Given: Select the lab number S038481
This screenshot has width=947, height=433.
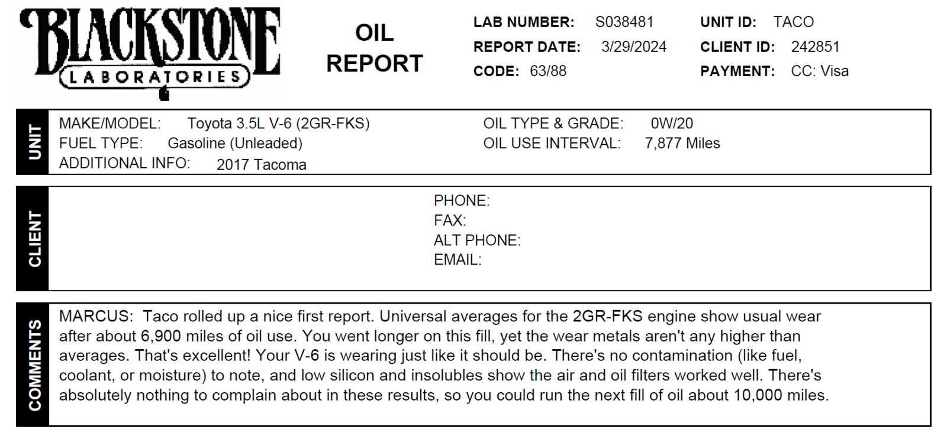Looking at the screenshot, I should tap(624, 22).
